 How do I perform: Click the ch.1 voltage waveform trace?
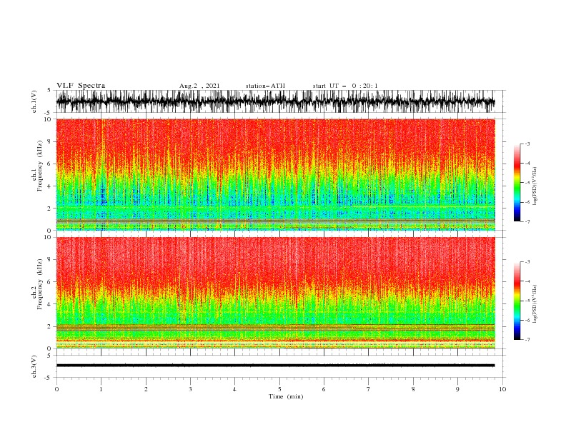[x=275, y=101]
